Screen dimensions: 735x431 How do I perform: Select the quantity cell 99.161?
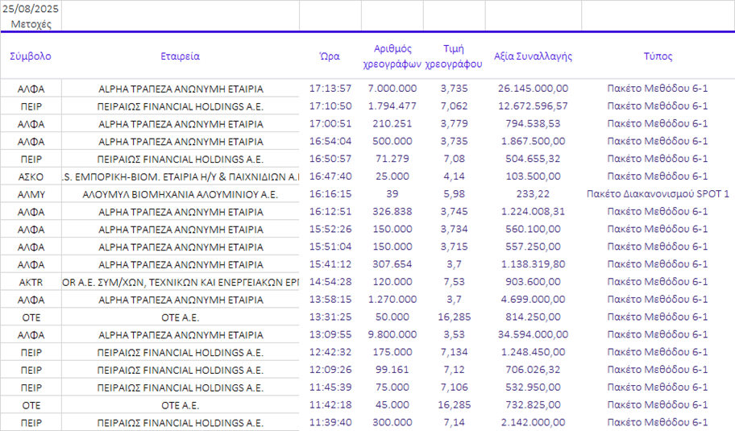[x=392, y=370]
